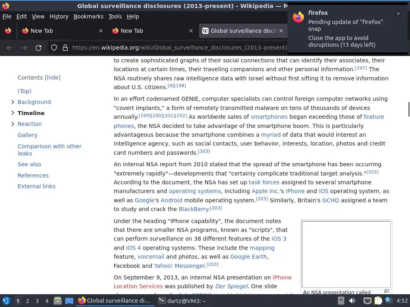Screen dimensions: 410x307
Task: Go to Gallery section
Action: click(28, 135)
